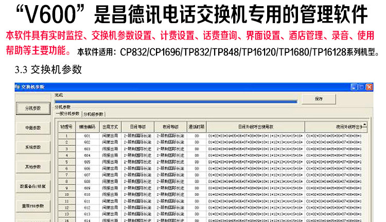Click the 弹性编码 column header
386x222 pixels.
point(87,127)
